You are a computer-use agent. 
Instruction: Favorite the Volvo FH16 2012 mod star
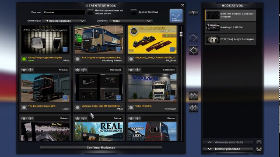coord(131,70)
